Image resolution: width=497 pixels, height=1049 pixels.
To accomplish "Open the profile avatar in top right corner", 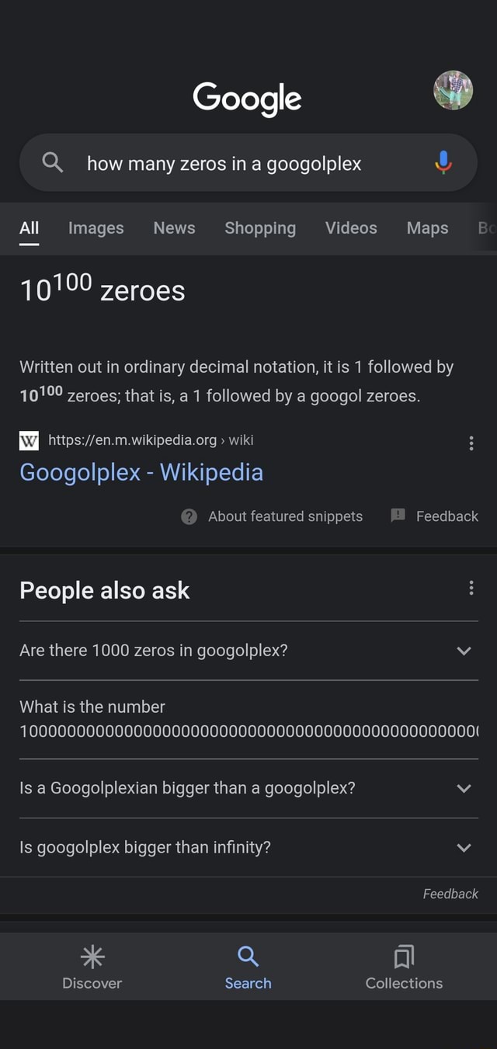I will 453,90.
